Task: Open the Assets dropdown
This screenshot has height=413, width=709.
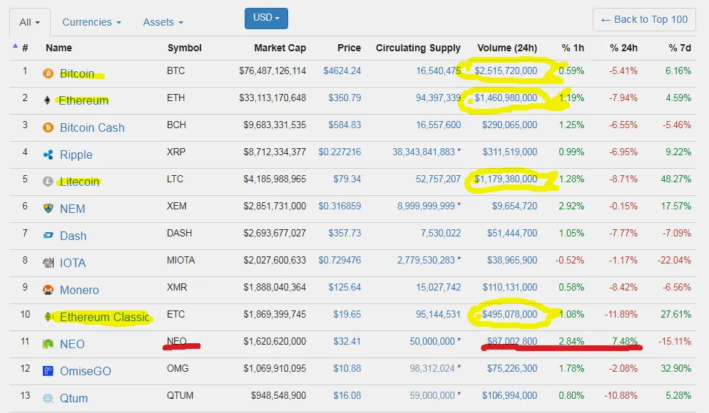Action: [163, 22]
